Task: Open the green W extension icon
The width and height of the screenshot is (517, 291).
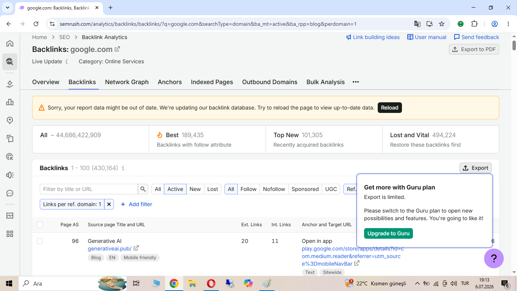Action: [x=461, y=24]
